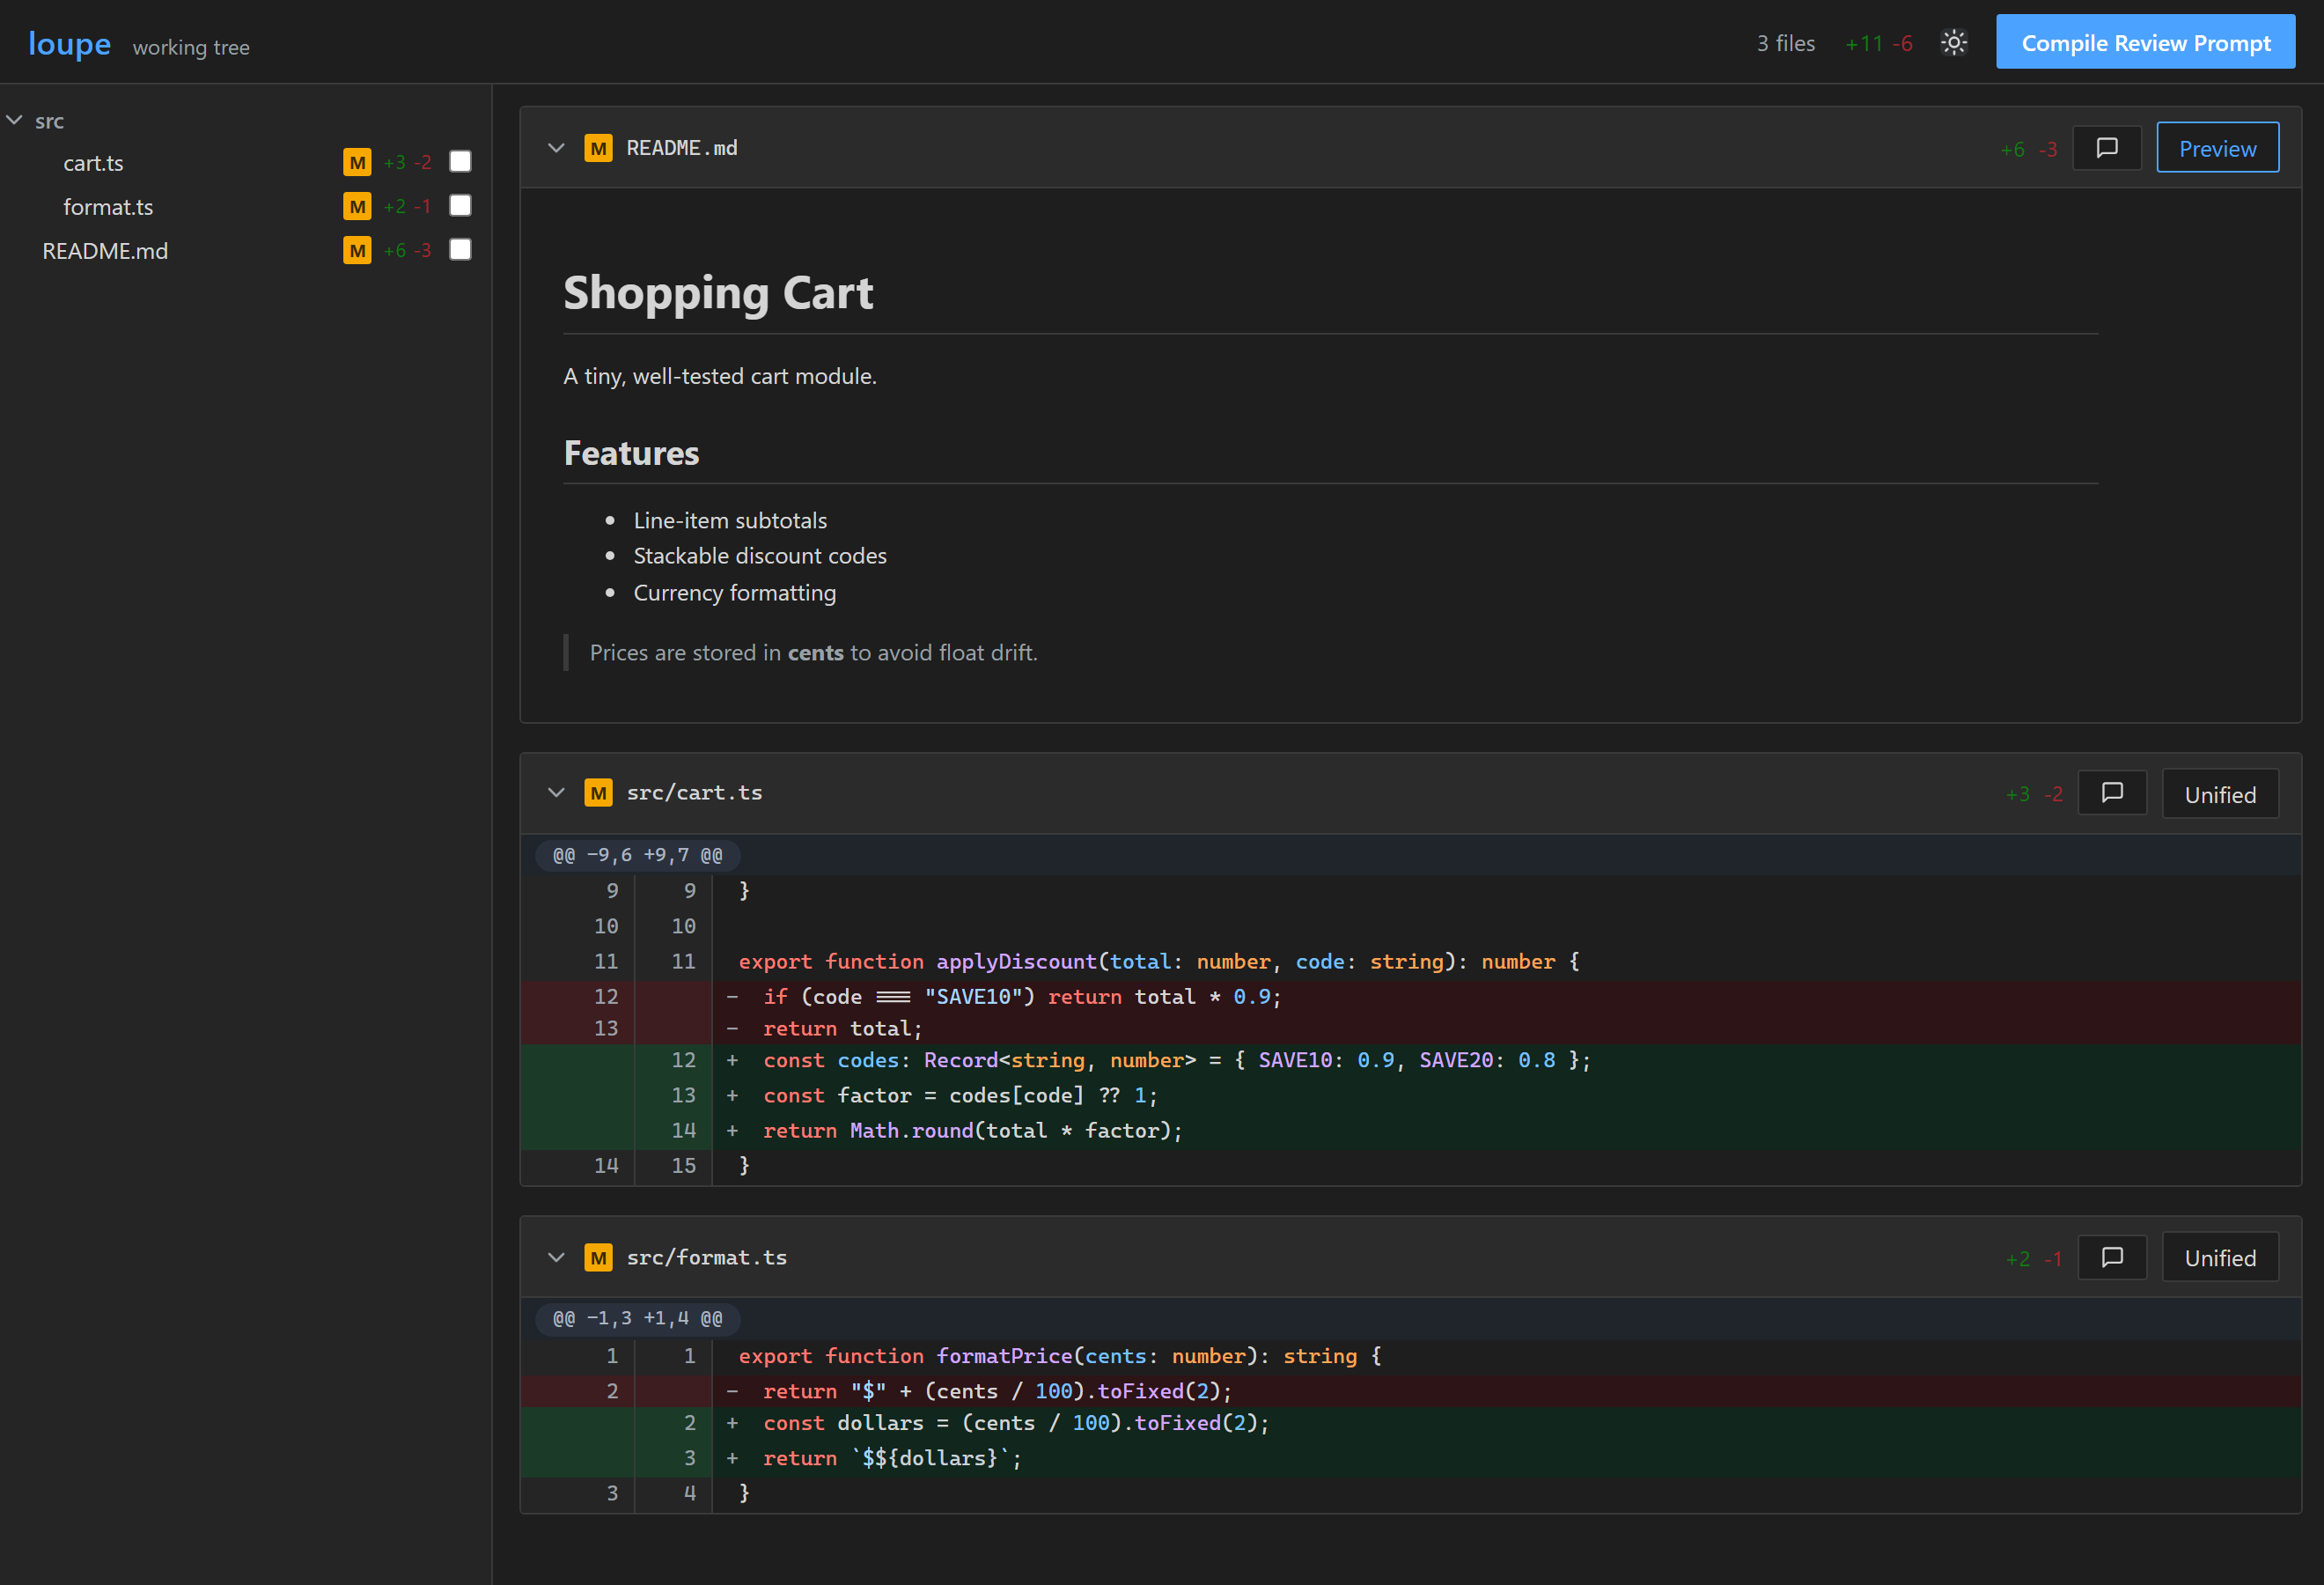Click the README.md file name in diff header
The height and width of the screenshot is (1585, 2324).
(x=682, y=148)
